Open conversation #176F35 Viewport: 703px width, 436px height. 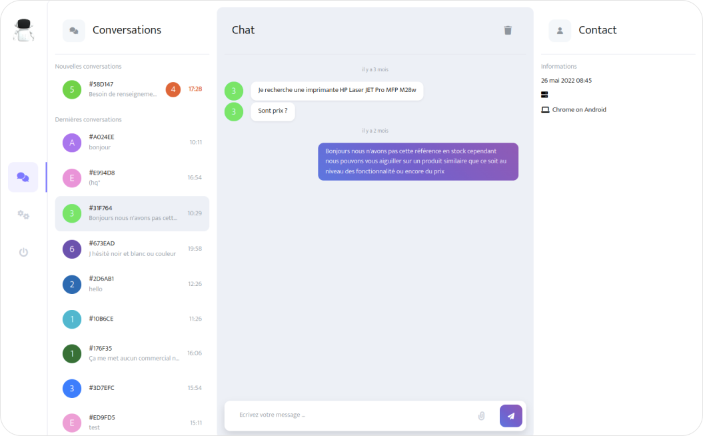coord(132,353)
